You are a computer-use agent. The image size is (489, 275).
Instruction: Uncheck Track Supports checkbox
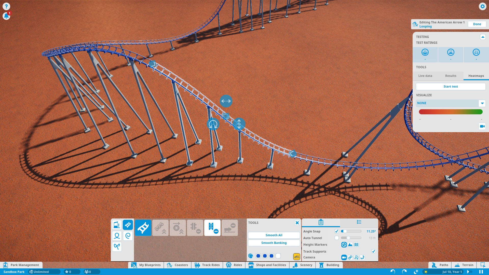pos(373,251)
